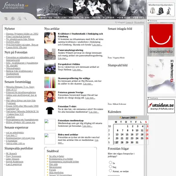
Task: Select the Ja poll radio button
Action: [x=110, y=162]
